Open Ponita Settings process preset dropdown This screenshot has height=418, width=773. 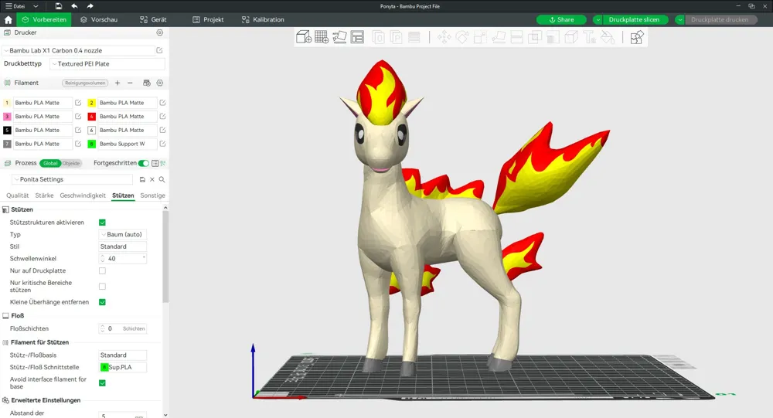click(x=73, y=179)
